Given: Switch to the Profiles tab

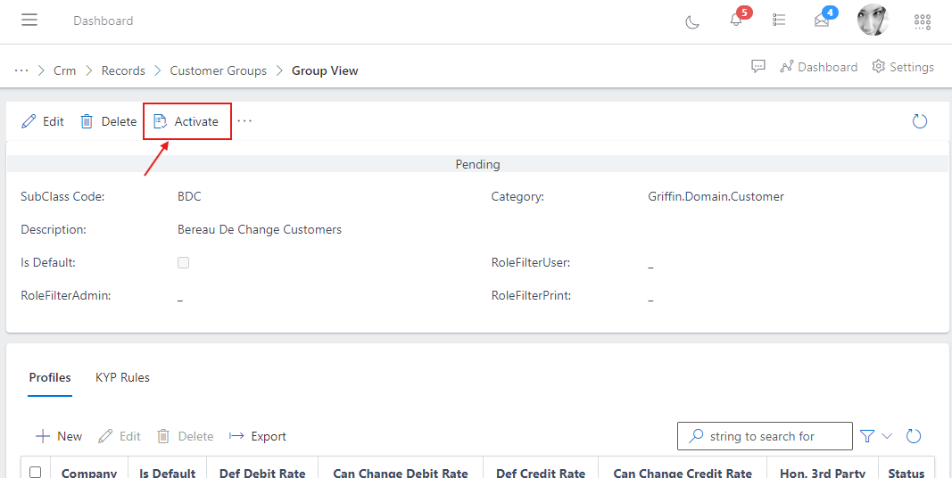Looking at the screenshot, I should tap(50, 377).
